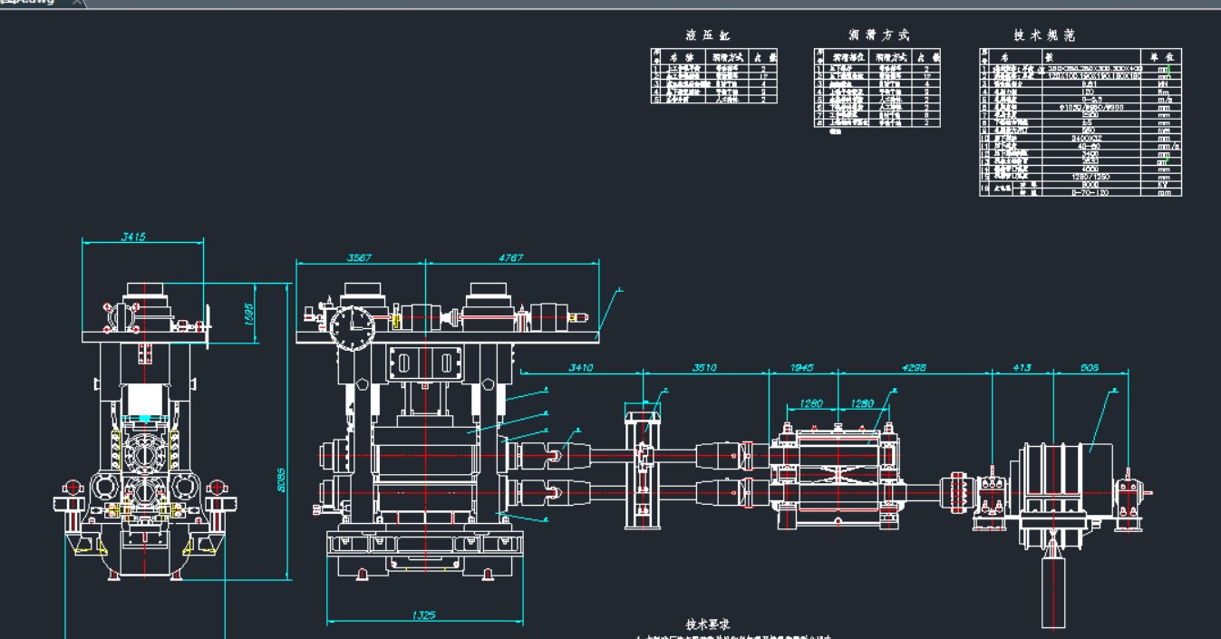The width and height of the screenshot is (1221, 639).
Task: Click the 技术规范 table title
Action: [1044, 35]
